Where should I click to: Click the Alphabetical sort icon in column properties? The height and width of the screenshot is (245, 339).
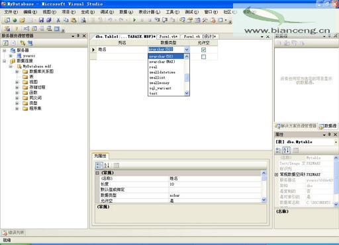coord(107,166)
